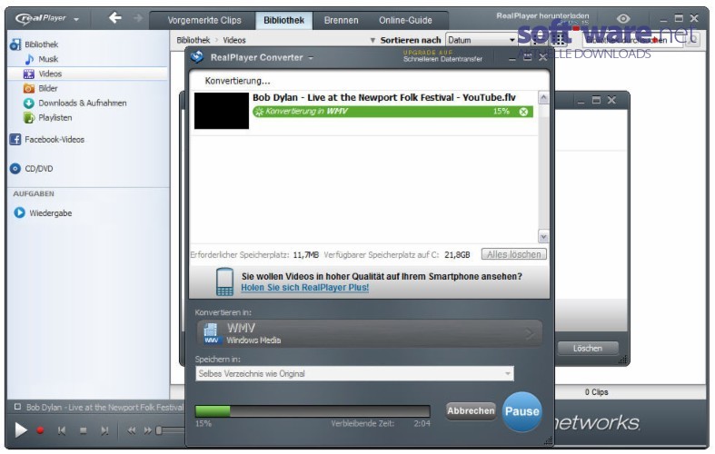The image size is (715, 454).
Task: Click the Upgrade Schnelleren Datentransfer link
Action: point(442,55)
